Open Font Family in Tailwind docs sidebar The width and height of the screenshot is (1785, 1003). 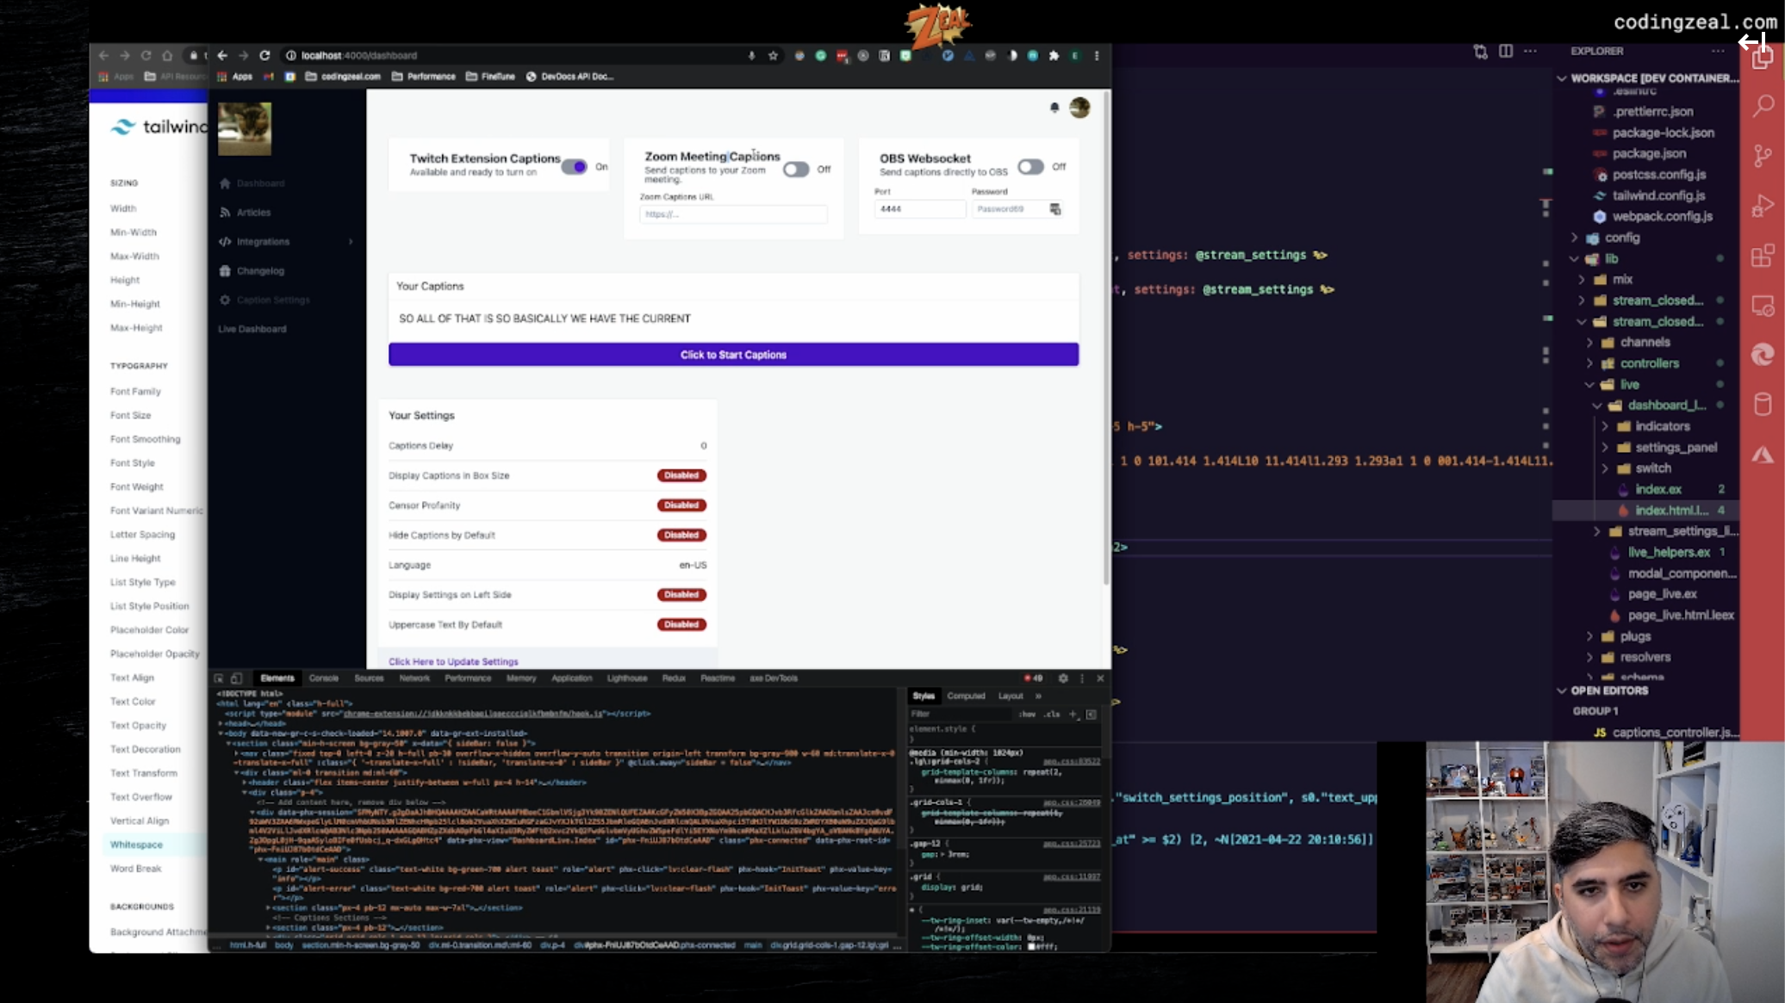click(135, 392)
